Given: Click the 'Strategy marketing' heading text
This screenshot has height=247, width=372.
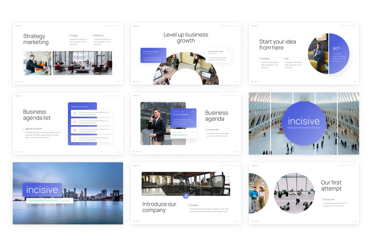Looking at the screenshot, I should click(x=36, y=39).
